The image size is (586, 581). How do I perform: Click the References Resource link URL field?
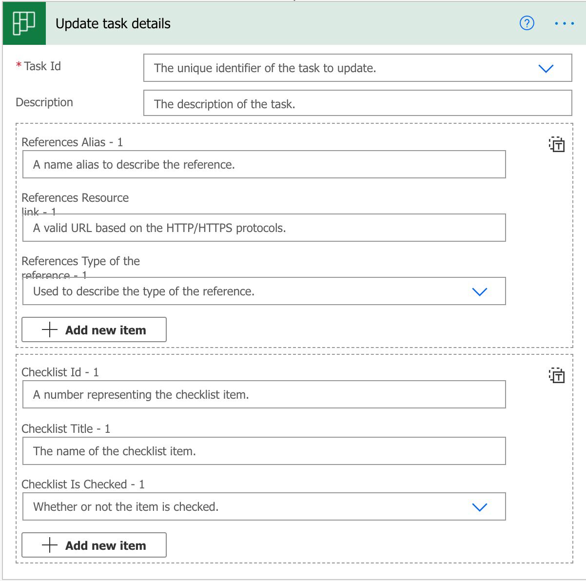(x=264, y=228)
